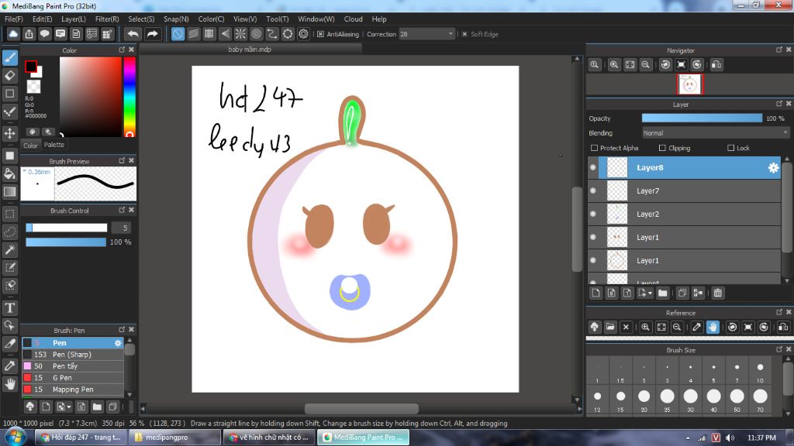Show hidden system tray icons arrow
Screen dimensions: 794x446
click(x=688, y=438)
